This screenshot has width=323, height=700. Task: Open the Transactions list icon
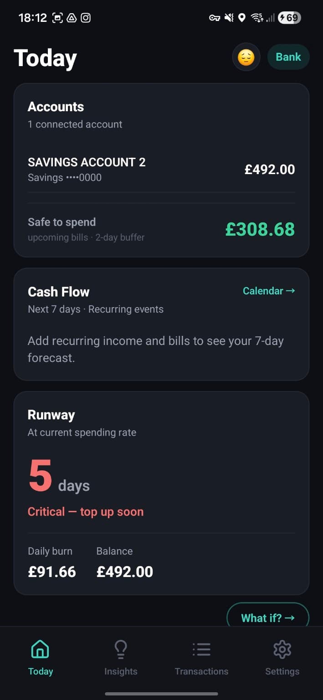[201, 649]
